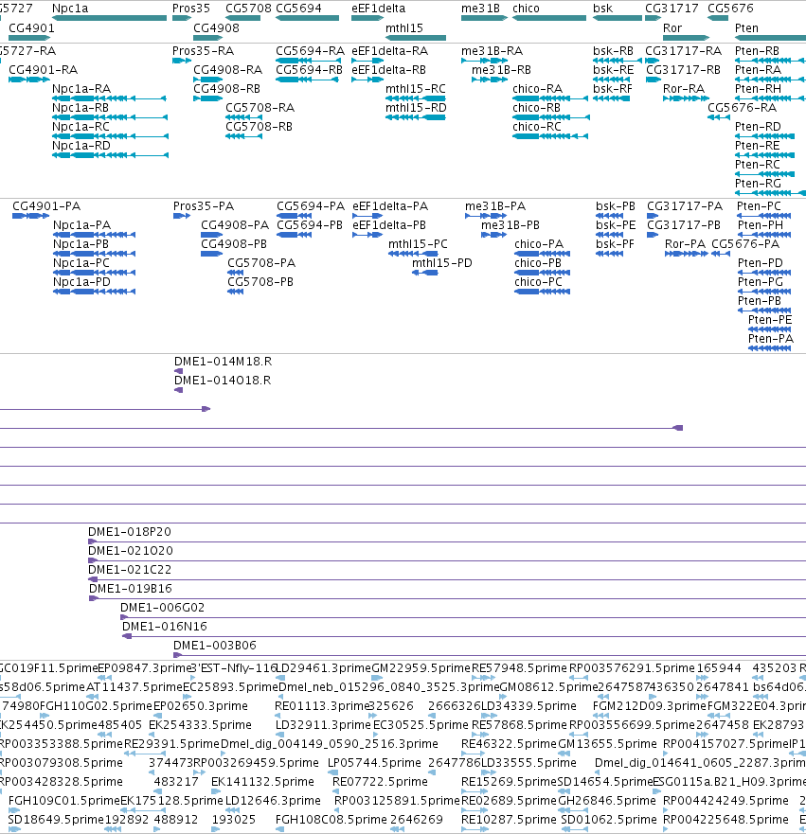Select the LP05744.5prime EST label
Screen dimensions: 806x834
point(374,763)
